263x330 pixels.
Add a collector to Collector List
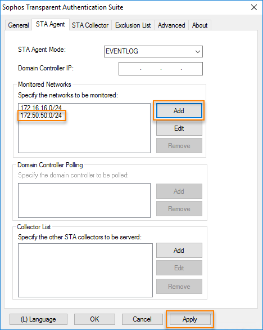coord(179,251)
